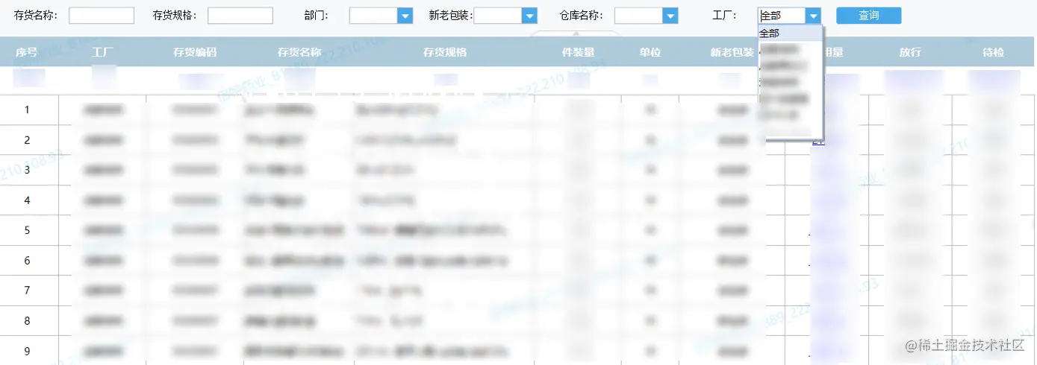Image resolution: width=1037 pixels, height=365 pixels.
Task: Click row number 6 in the table
Action: [x=518, y=261]
